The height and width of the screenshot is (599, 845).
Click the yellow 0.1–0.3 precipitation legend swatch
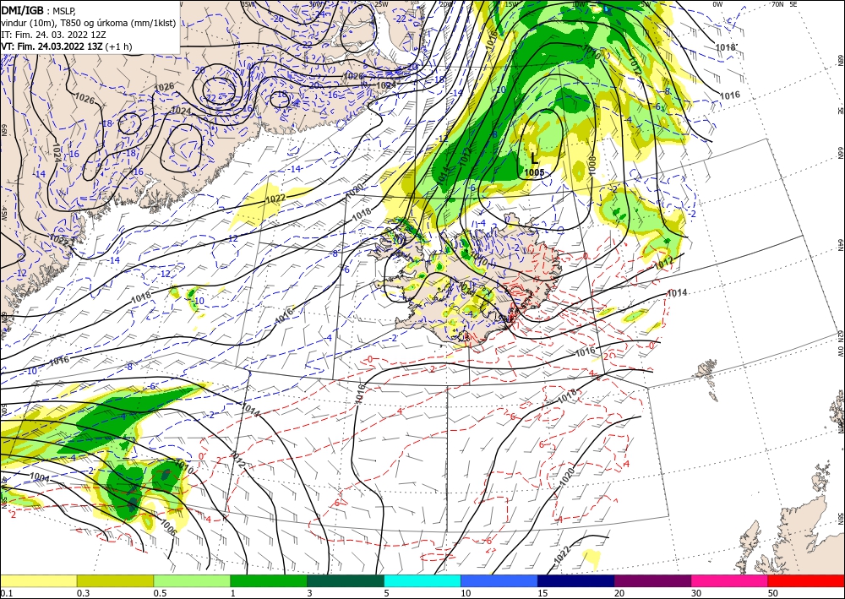(38, 580)
